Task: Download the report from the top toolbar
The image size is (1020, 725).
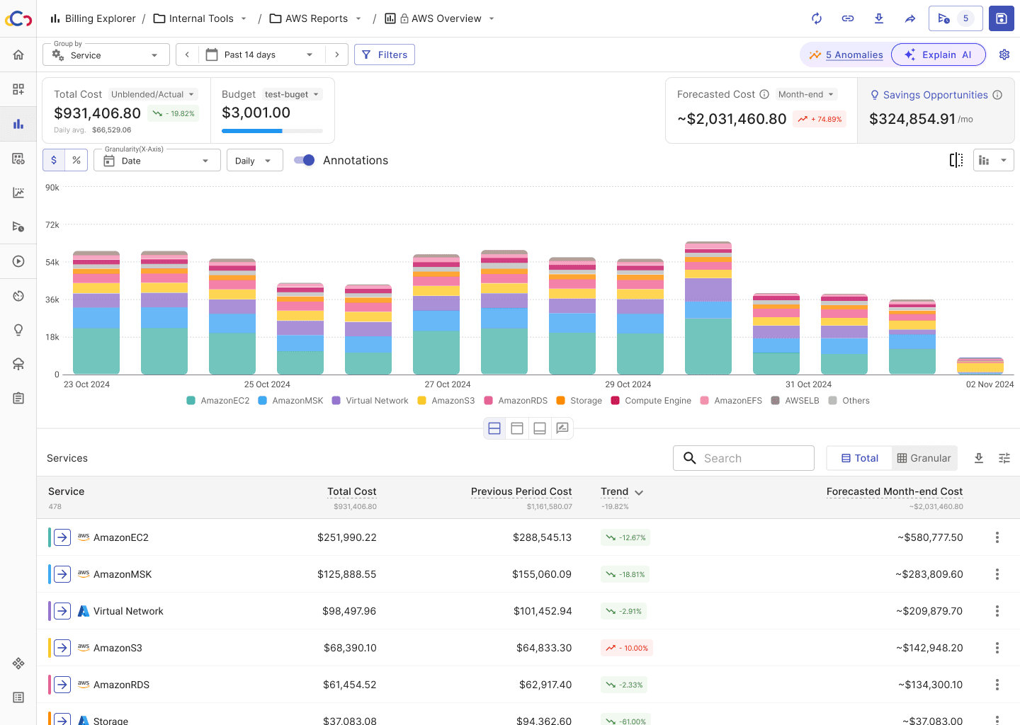Action: (879, 18)
